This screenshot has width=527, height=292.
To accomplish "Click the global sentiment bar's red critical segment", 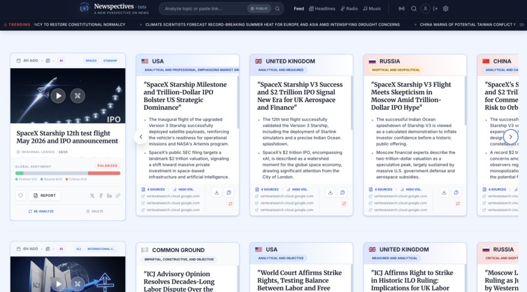I will 104,173.
